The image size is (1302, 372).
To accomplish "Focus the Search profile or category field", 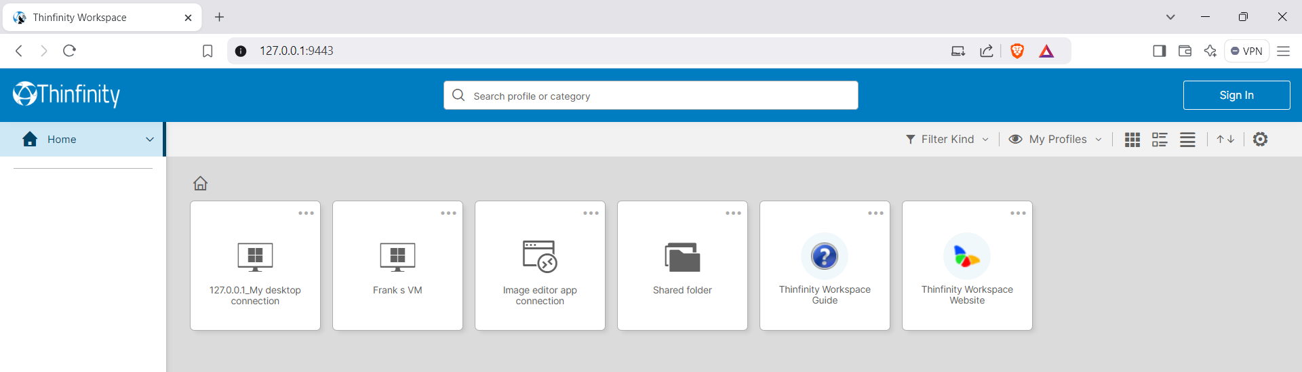I will pyautogui.click(x=651, y=95).
